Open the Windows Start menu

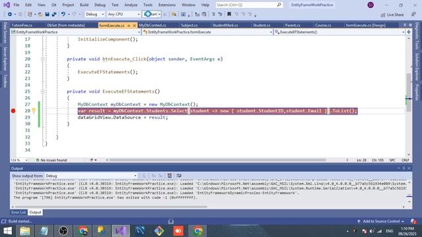point(7,231)
